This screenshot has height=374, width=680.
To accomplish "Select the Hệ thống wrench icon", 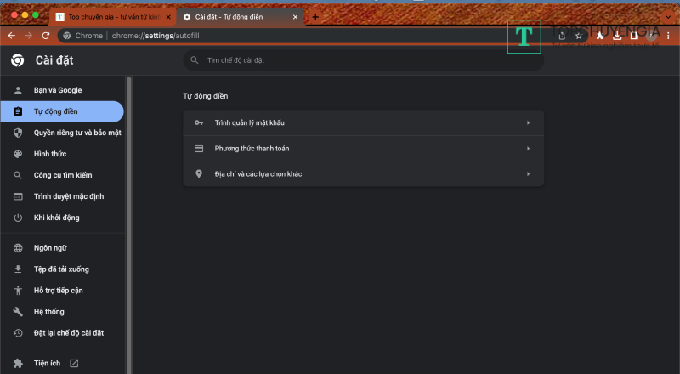I will point(18,312).
